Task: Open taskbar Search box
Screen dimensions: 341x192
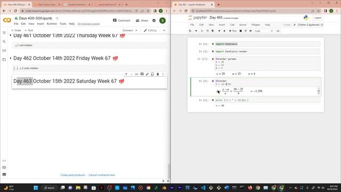Action: [x=49, y=188]
